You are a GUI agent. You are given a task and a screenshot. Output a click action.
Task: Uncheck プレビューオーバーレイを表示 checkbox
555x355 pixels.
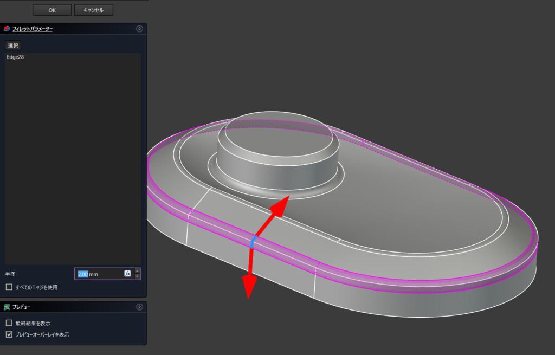[x=9, y=335]
